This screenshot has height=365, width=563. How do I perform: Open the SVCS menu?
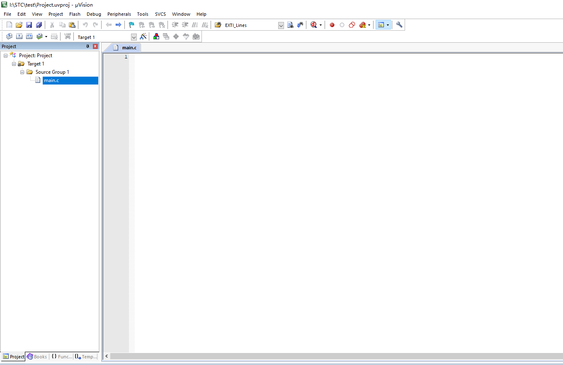[160, 14]
